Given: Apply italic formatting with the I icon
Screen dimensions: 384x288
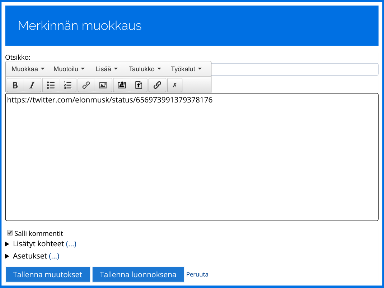Looking at the screenshot, I should [32, 85].
